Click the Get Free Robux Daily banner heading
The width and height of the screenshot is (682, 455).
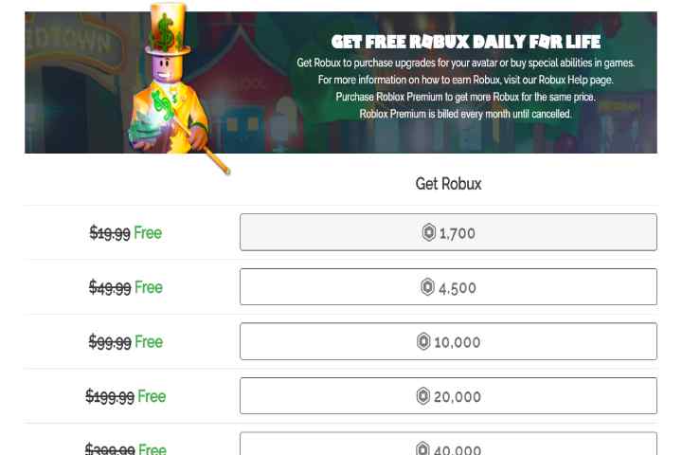(x=466, y=42)
